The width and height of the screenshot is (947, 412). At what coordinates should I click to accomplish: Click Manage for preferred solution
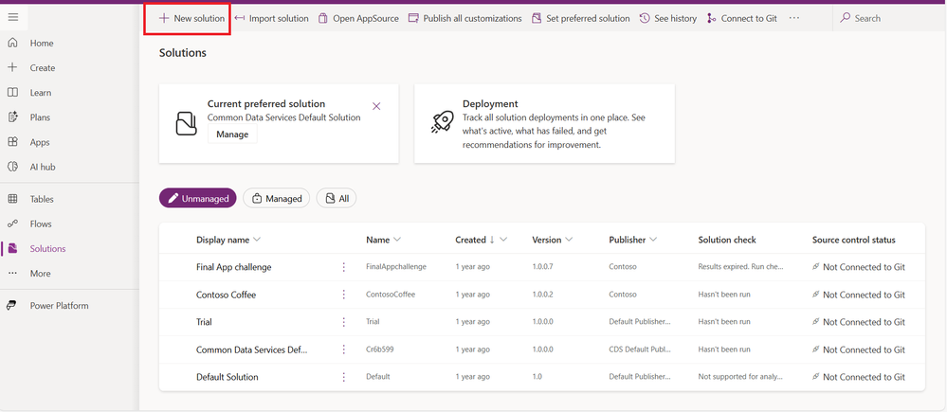tap(232, 134)
